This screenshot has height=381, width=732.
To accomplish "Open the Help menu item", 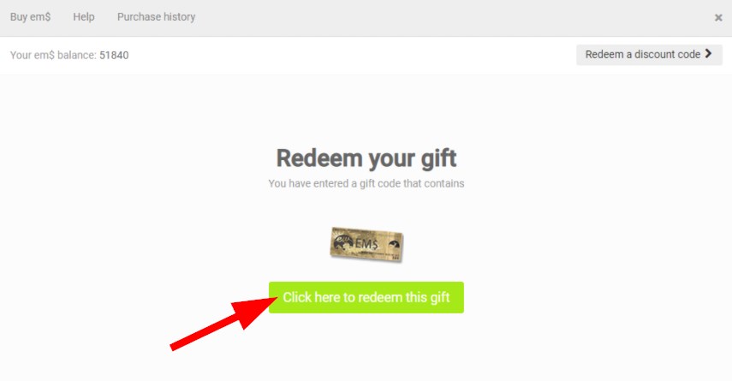I will [84, 17].
